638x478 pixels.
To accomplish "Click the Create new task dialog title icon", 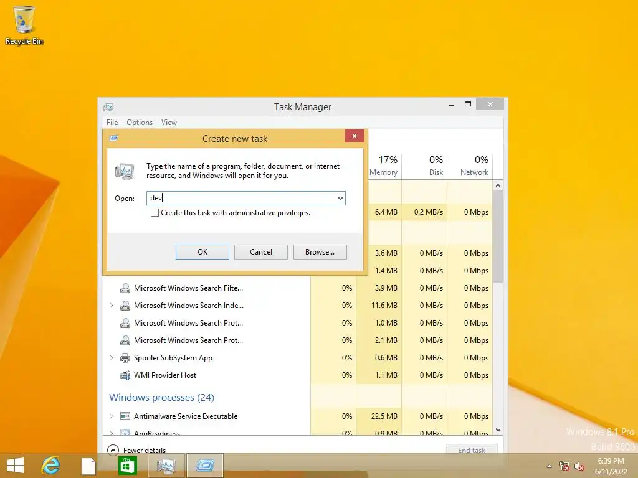I will (114, 138).
